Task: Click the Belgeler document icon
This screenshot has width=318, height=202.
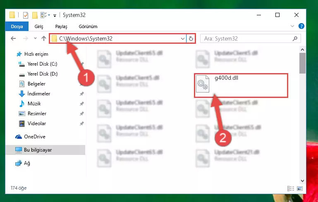Action: click(x=22, y=84)
